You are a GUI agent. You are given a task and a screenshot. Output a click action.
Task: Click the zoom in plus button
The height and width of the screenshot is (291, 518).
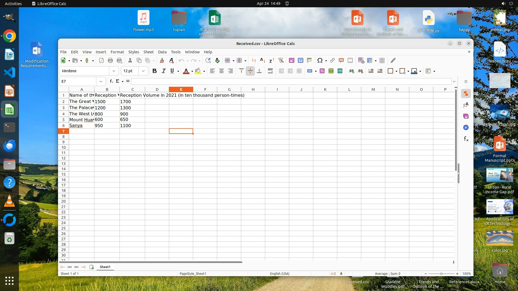click(x=457, y=273)
